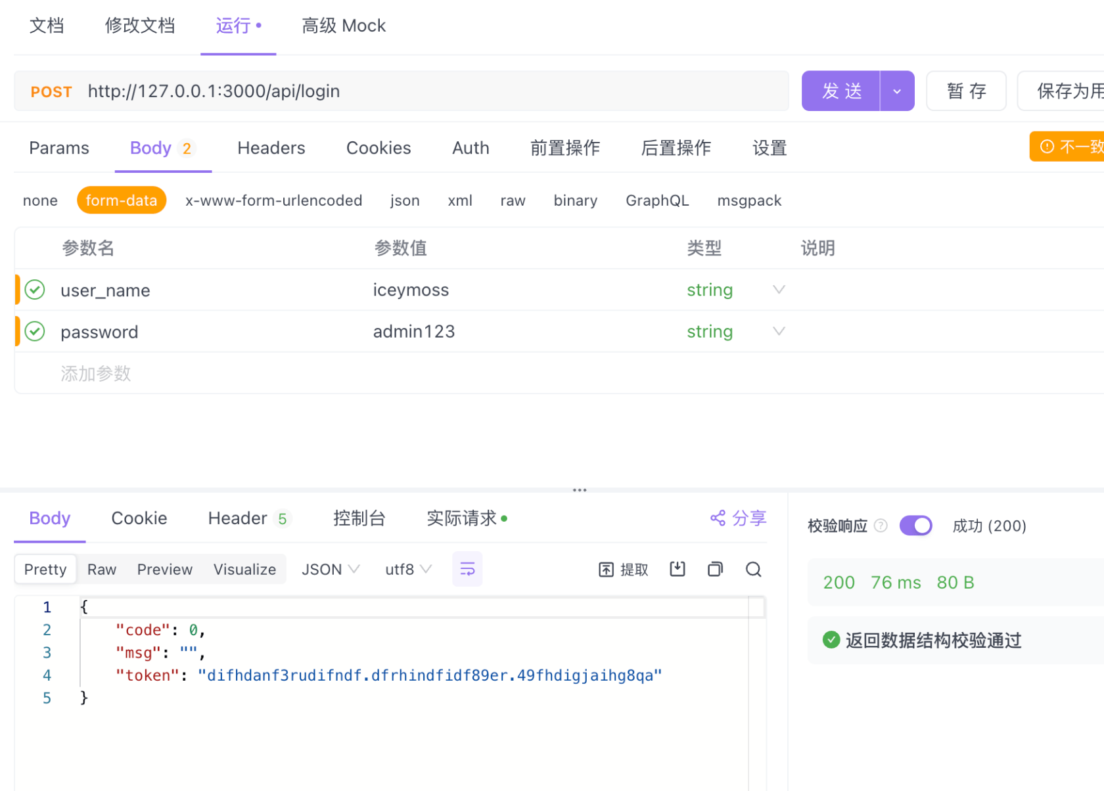Viewport: 1104px width, 791px height.
Task: Click the green checkmark next to 返回数据结构校验通过
Action: 831,639
